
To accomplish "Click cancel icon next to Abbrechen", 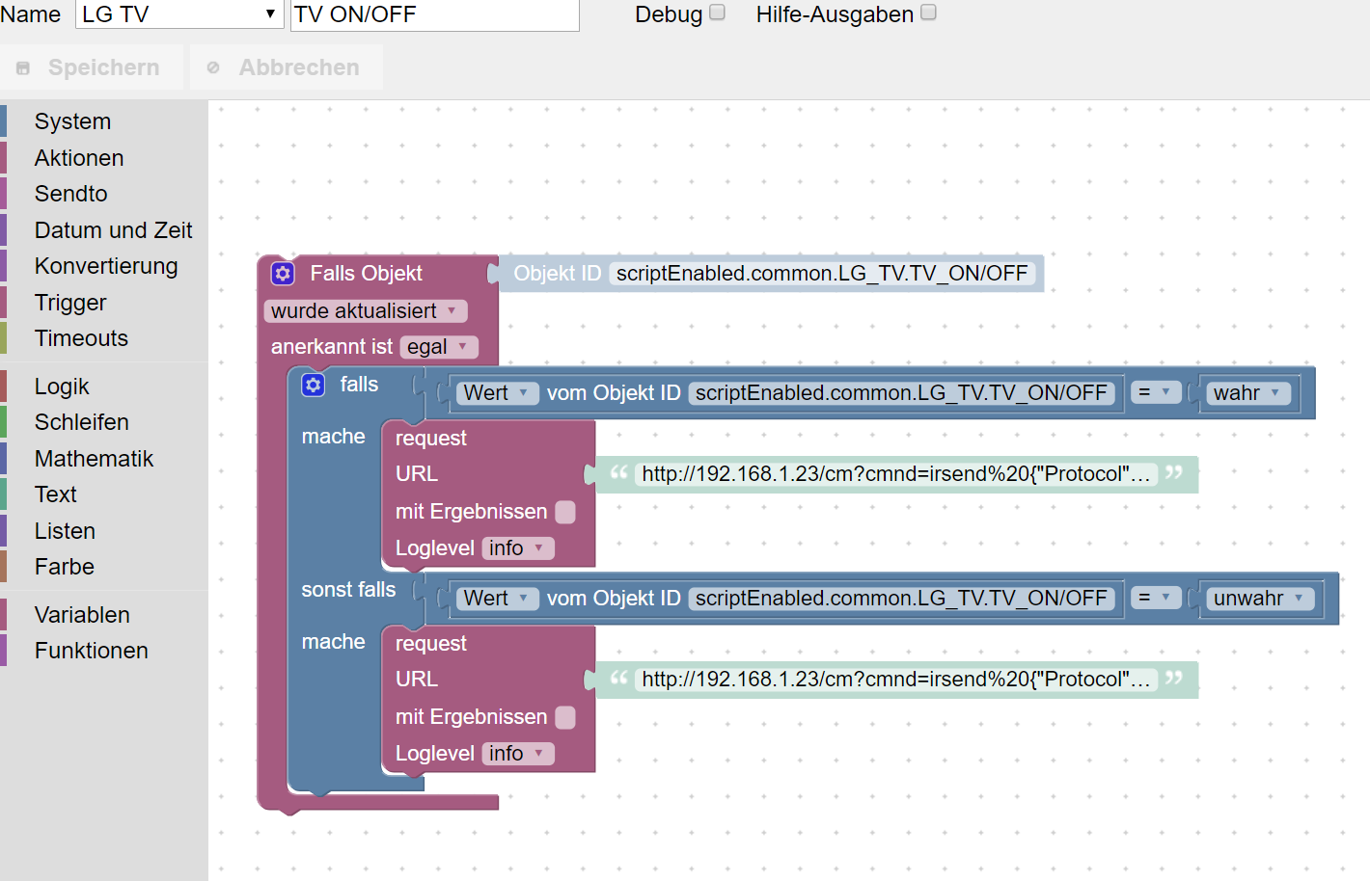I will click(213, 68).
